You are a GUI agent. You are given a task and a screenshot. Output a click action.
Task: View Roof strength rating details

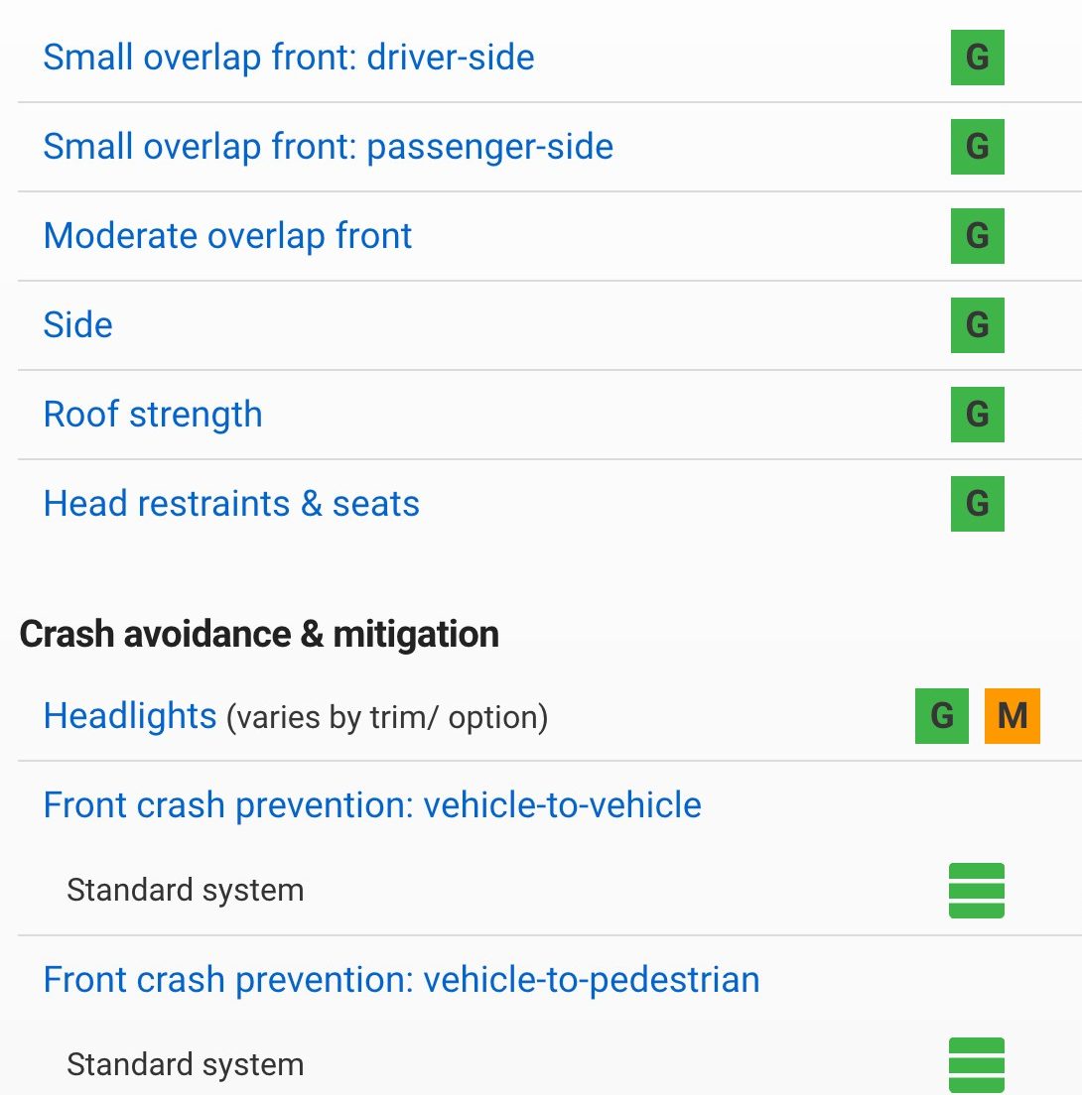pyautogui.click(x=153, y=415)
